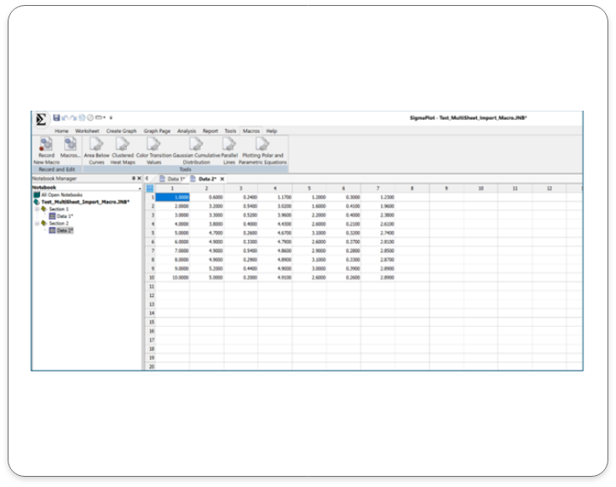
Task: Open the Macros... dialog icon
Action: point(70,146)
